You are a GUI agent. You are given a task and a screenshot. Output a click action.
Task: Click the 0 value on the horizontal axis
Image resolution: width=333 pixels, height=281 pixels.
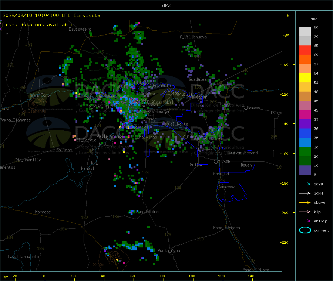[x=44, y=276]
